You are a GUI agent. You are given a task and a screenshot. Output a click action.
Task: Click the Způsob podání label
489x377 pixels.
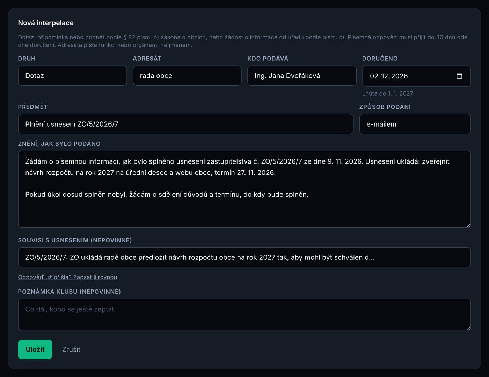click(385, 107)
